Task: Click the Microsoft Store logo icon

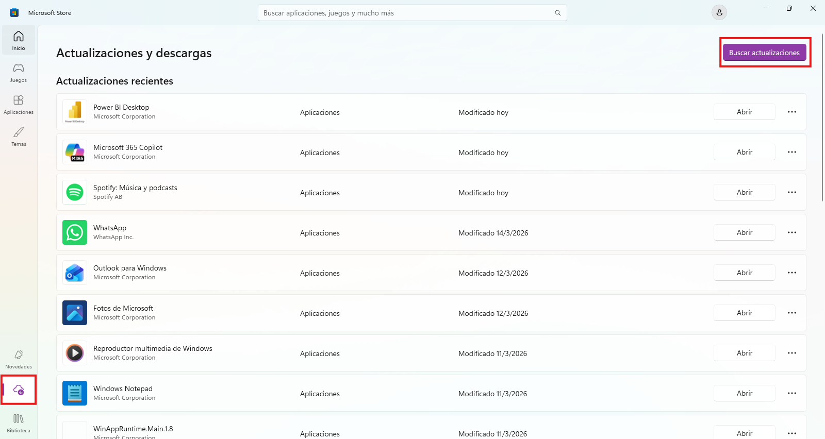Action: [x=14, y=13]
